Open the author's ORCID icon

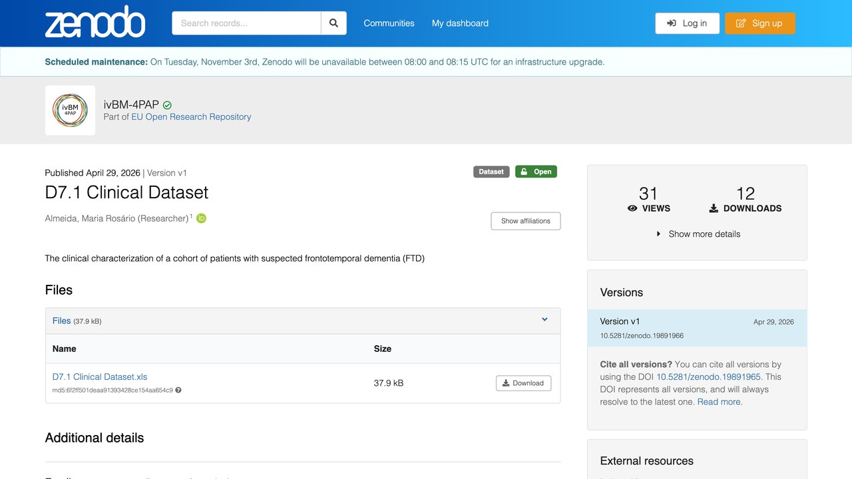pyautogui.click(x=201, y=218)
